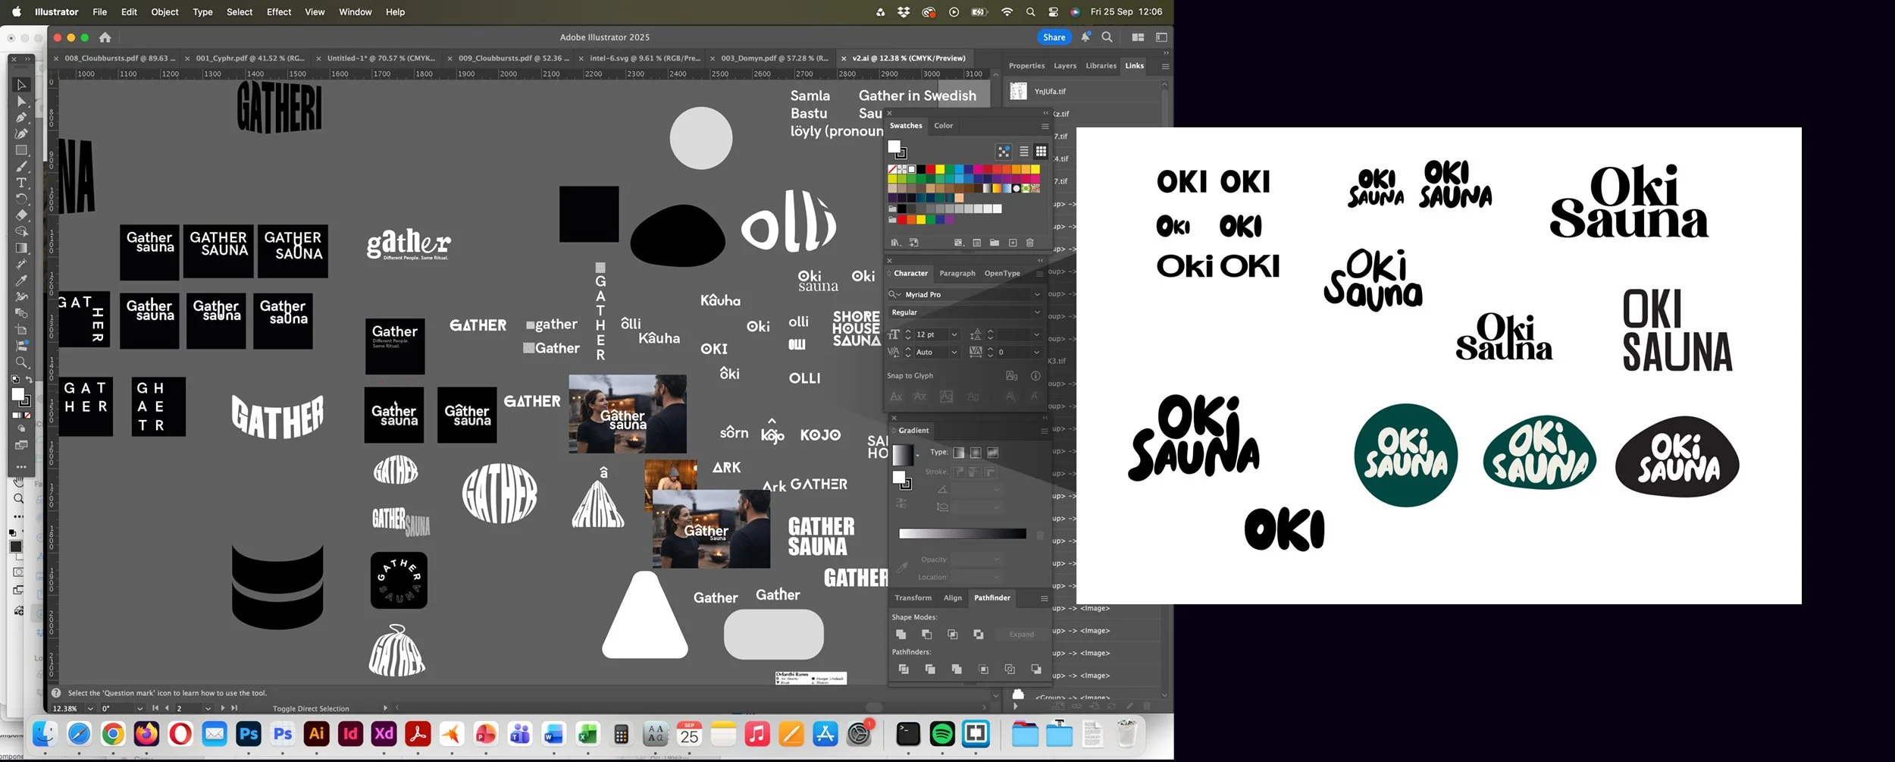Click the Unite shape mode icon
The width and height of the screenshot is (1895, 762).
pyautogui.click(x=901, y=635)
